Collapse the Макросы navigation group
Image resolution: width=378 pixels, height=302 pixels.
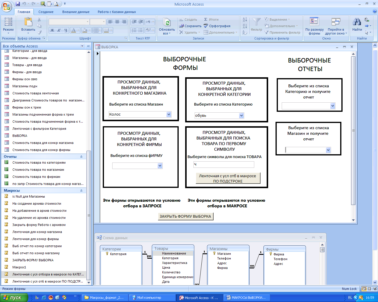pos(81,191)
